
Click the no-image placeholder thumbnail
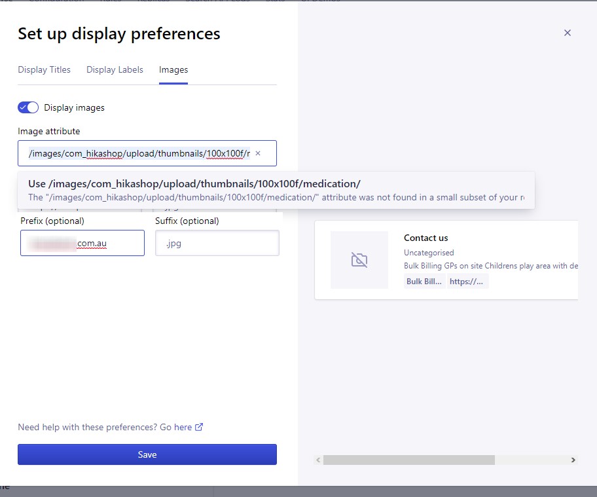[359, 260]
